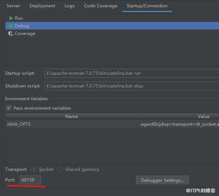Screen dimensions: 219x196
Task: Select the Coverage list item
Action: (x=112, y=34)
